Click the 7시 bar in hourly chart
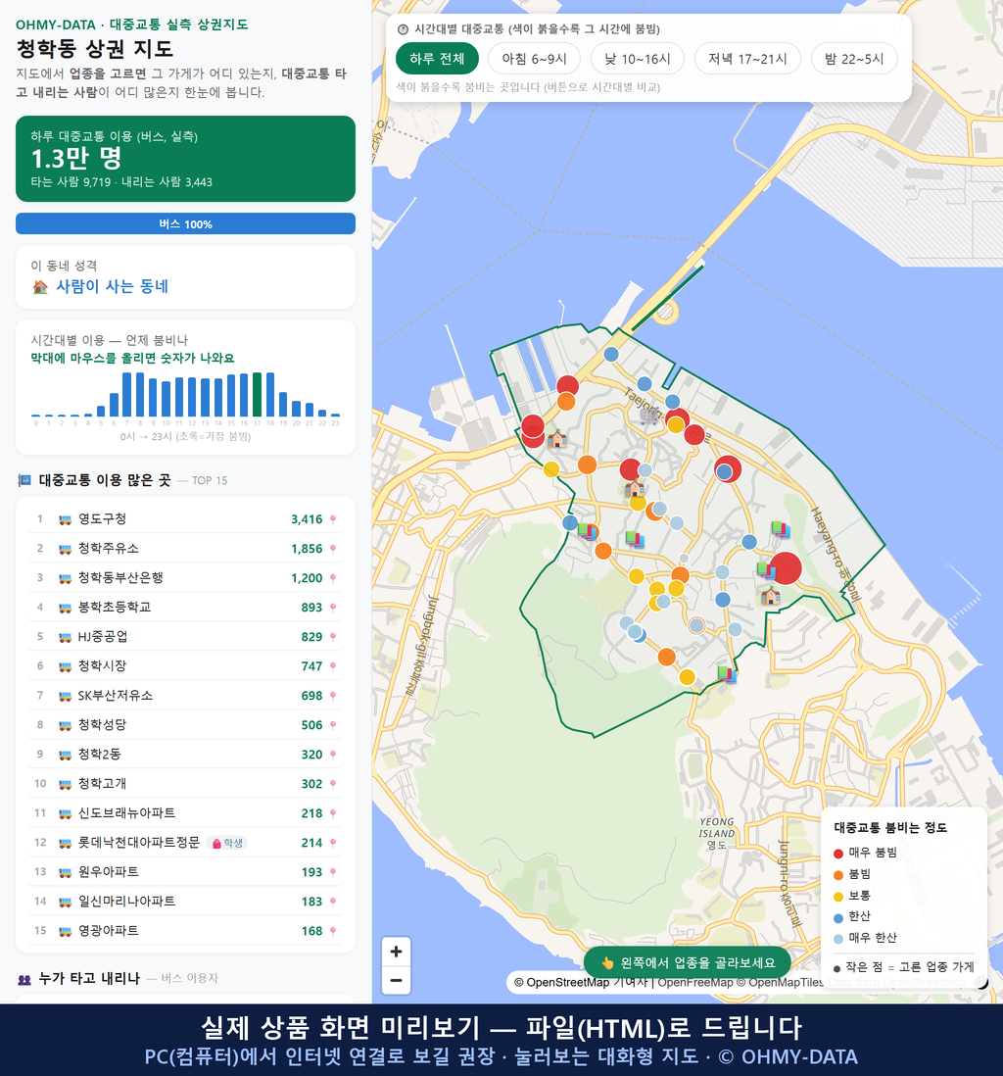Image resolution: width=1003 pixels, height=1076 pixels. point(127,395)
